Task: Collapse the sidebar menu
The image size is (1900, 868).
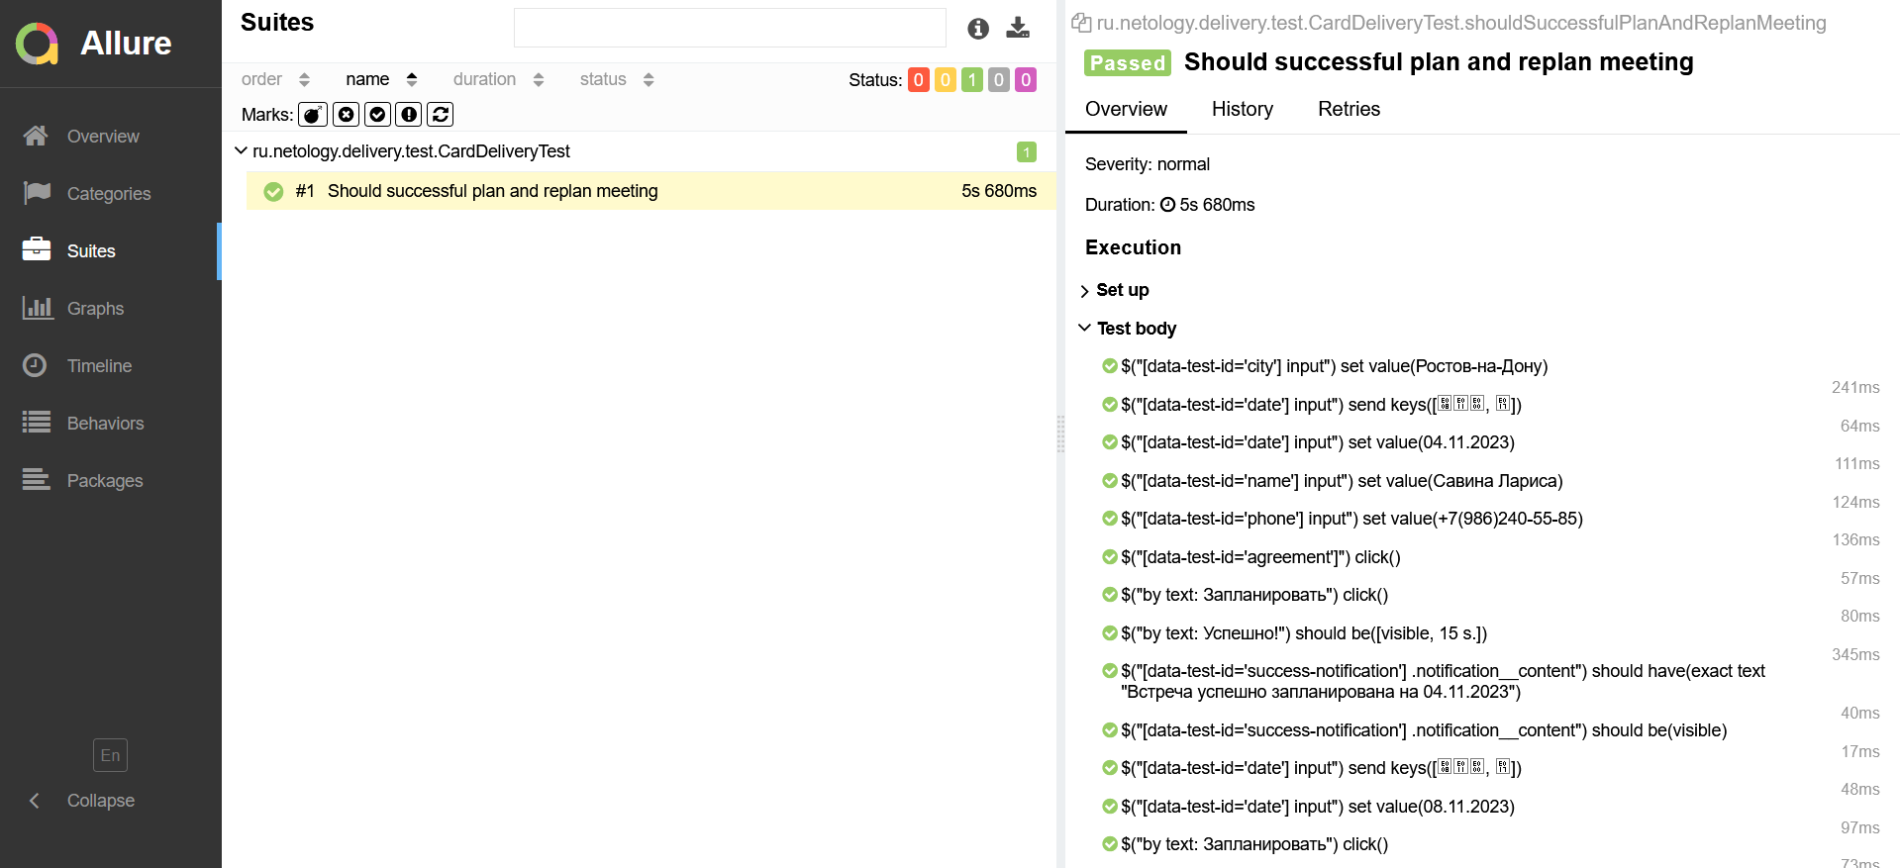Action: [99, 801]
